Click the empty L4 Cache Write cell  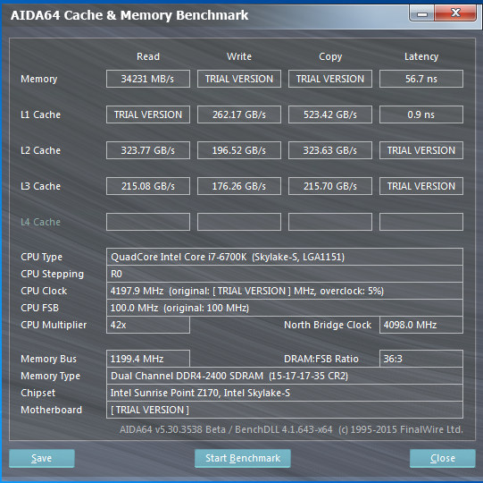click(239, 222)
